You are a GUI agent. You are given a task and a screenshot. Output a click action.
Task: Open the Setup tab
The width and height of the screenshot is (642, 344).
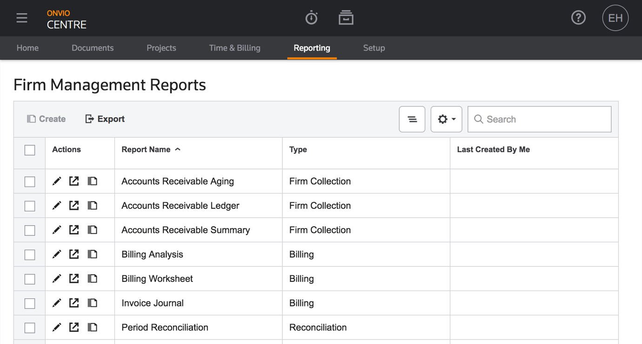[x=374, y=48]
